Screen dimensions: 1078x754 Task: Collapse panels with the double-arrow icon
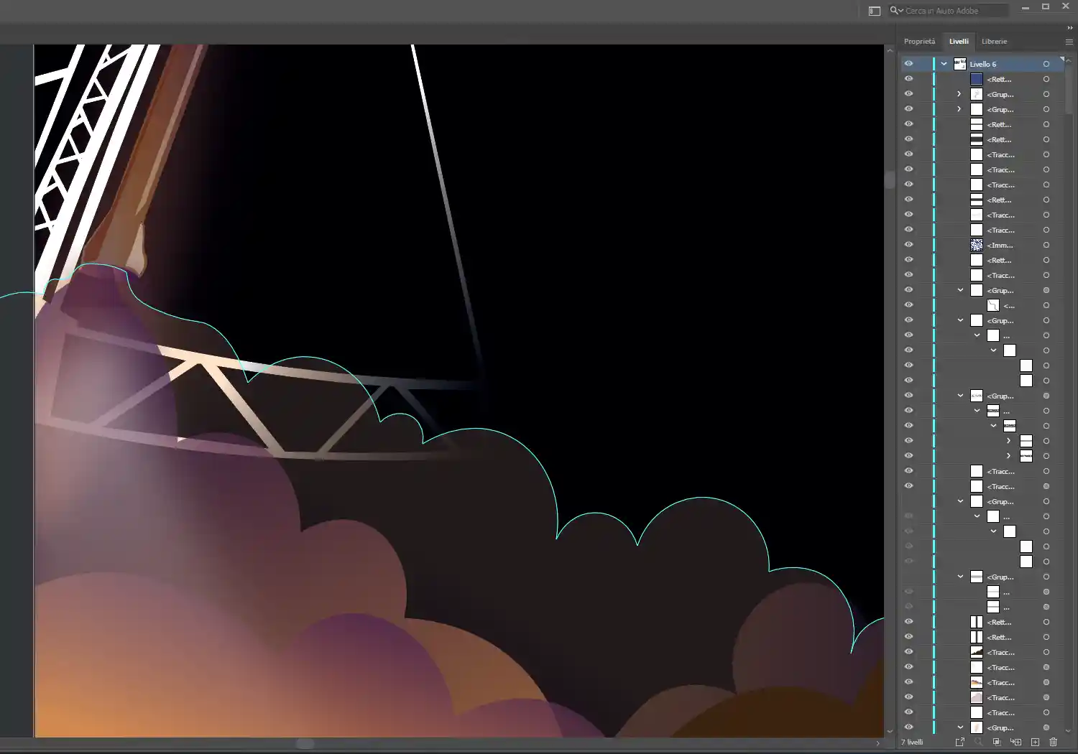pos(1069,28)
